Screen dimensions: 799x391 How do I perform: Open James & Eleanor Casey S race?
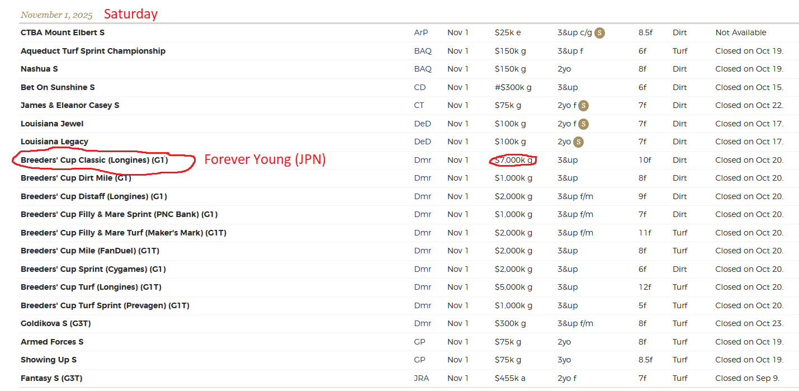tap(70, 105)
